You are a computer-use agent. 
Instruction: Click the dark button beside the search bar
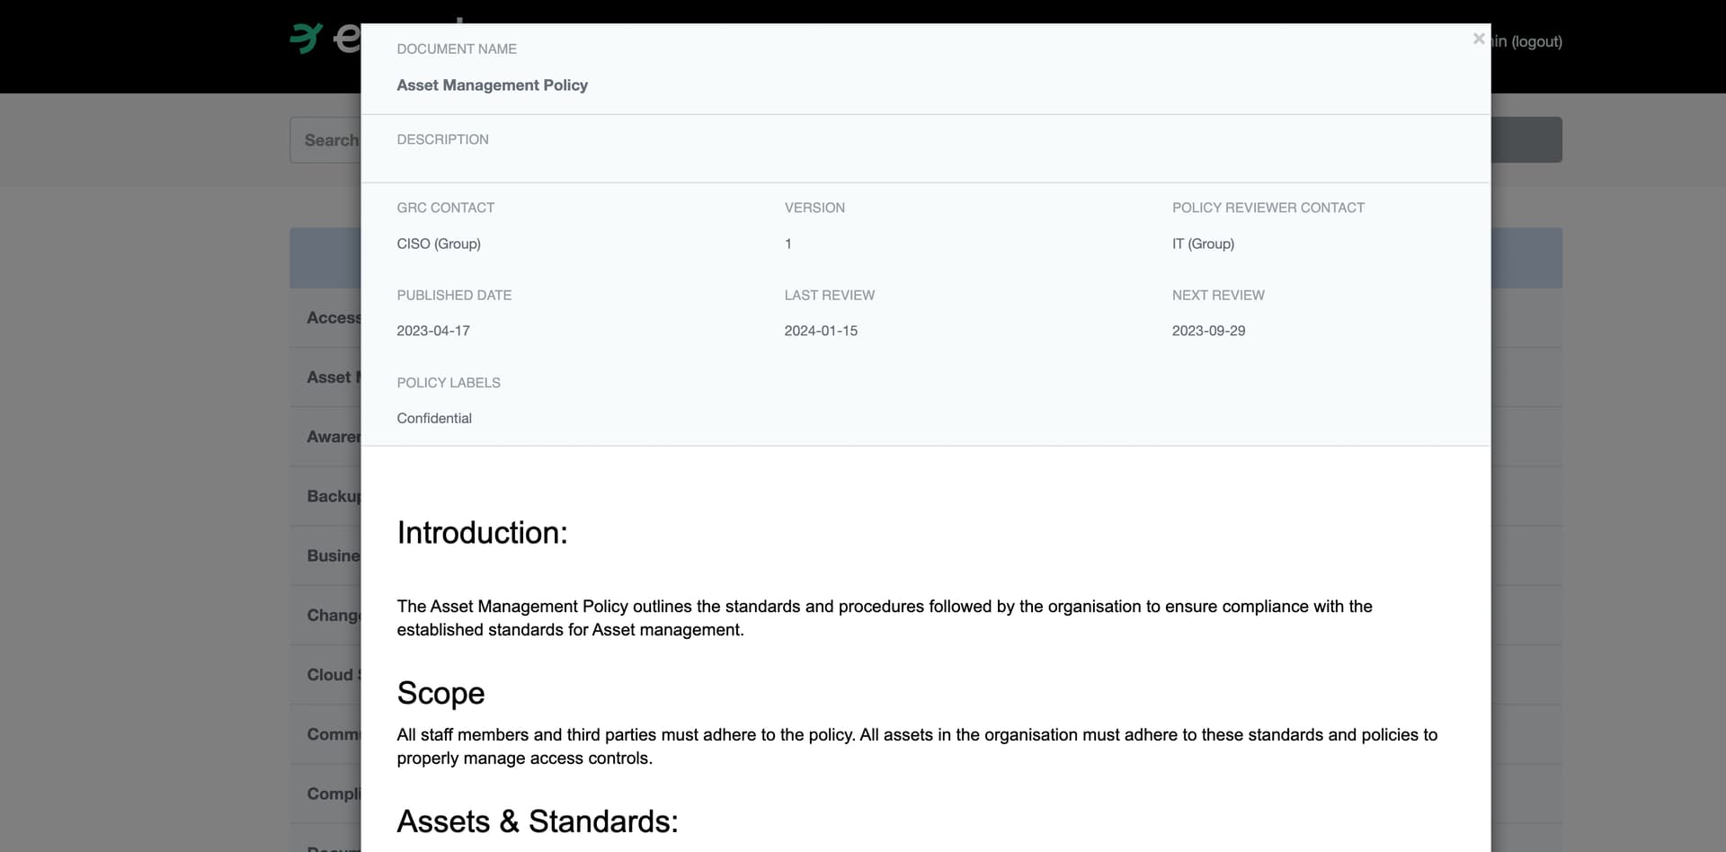[x=1526, y=140]
